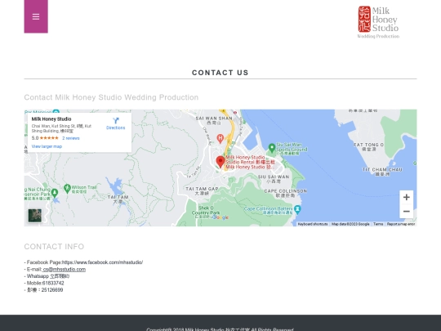This screenshot has width=441, height=331.
Task: Click the Google logo on map
Action: click(x=220, y=217)
